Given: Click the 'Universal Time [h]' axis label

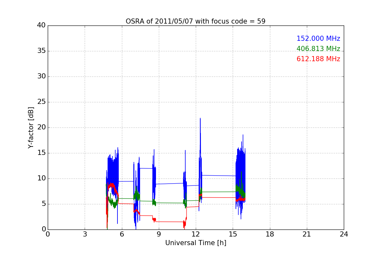Looking at the screenshot, I should point(195,243).
